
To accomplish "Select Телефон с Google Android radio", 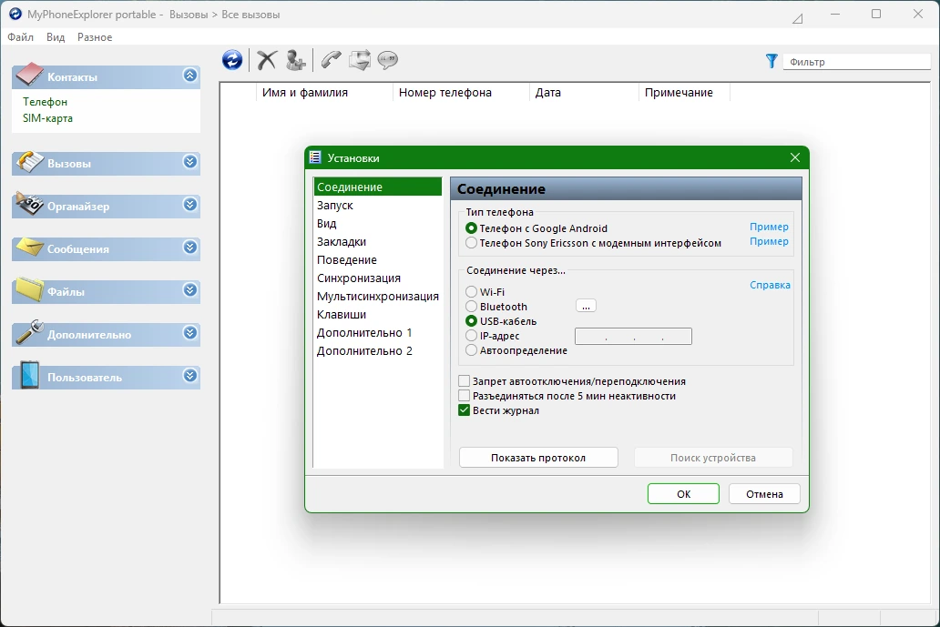I will (x=471, y=228).
